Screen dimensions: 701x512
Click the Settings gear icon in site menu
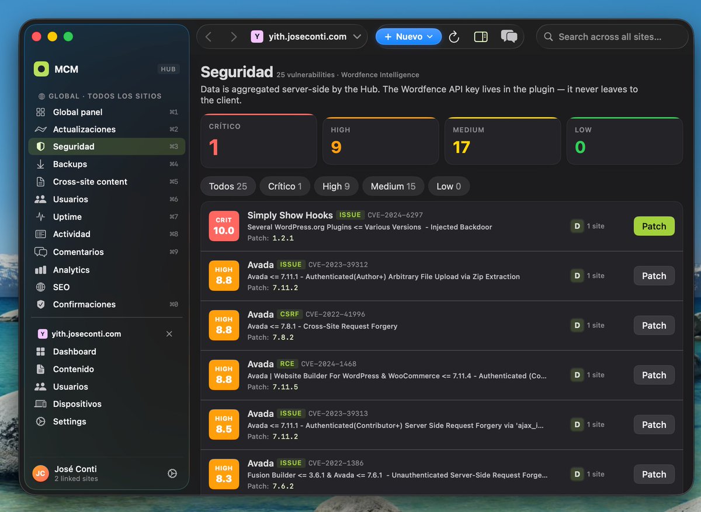tap(40, 422)
